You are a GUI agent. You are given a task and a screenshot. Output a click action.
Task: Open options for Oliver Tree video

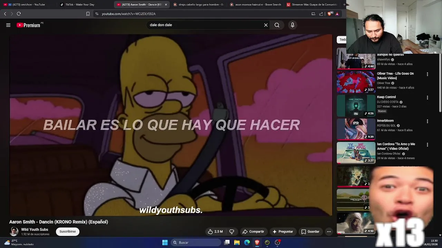click(427, 74)
